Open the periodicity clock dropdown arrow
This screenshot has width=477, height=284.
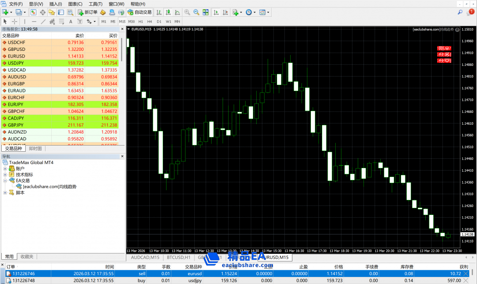point(254,12)
